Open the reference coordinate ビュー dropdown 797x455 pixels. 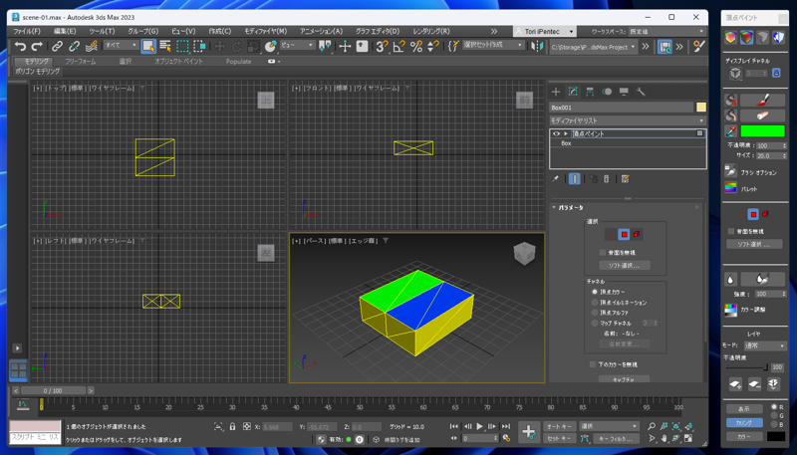(x=297, y=45)
